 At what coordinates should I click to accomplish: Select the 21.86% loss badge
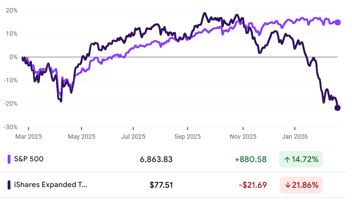click(x=301, y=185)
